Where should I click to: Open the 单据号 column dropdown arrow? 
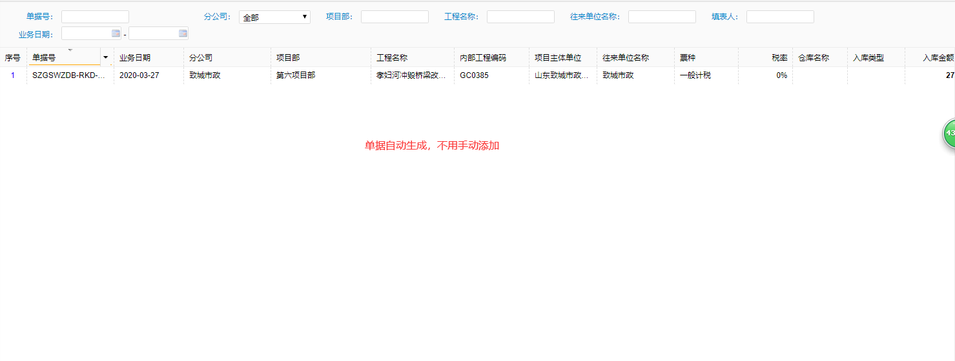[x=105, y=57]
